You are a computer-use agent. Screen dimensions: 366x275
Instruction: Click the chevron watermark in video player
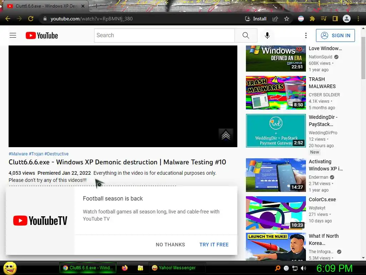click(226, 135)
